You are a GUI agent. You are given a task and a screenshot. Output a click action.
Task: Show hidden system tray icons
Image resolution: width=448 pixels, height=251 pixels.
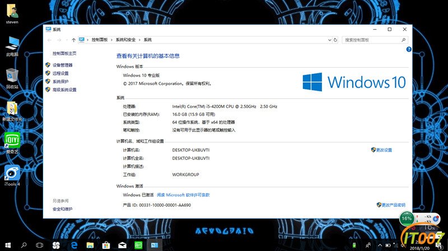point(380,245)
